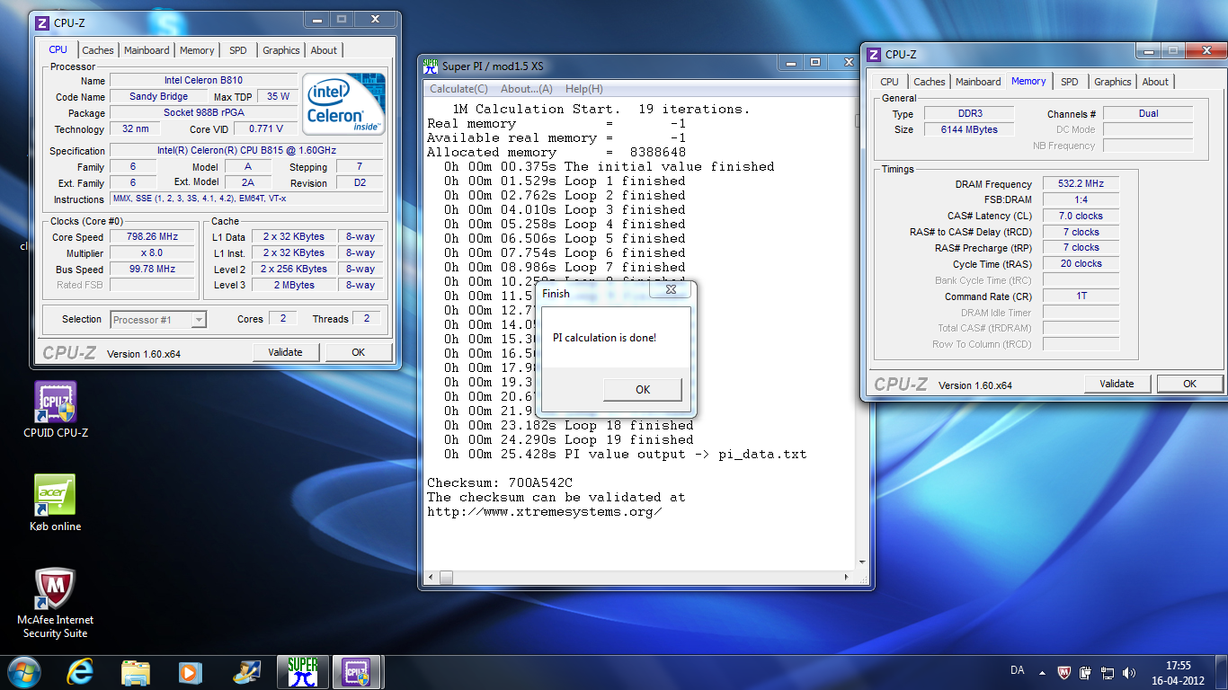This screenshot has width=1228, height=690.
Task: Click the right CPU-Z window title icon
Action: tap(873, 54)
